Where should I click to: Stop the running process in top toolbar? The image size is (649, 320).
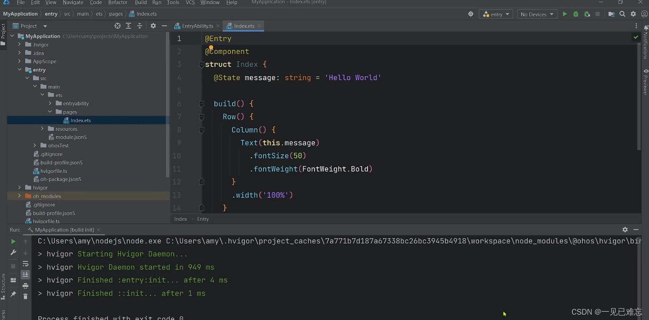tap(598, 14)
